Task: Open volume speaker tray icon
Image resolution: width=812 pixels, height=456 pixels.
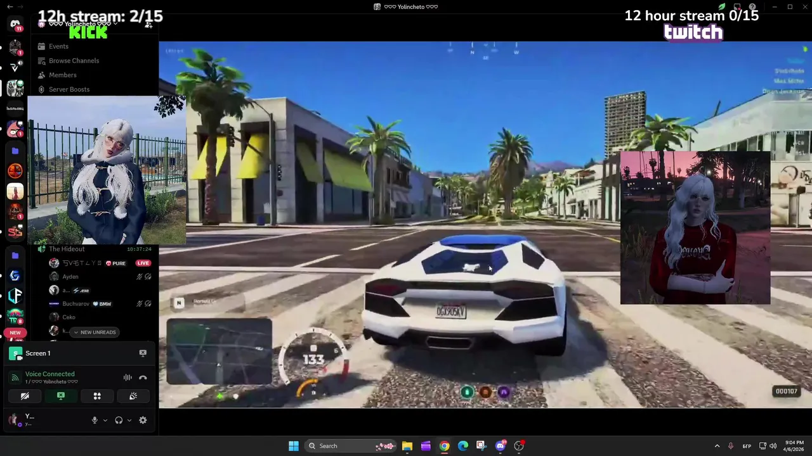Action: pyautogui.click(x=773, y=446)
